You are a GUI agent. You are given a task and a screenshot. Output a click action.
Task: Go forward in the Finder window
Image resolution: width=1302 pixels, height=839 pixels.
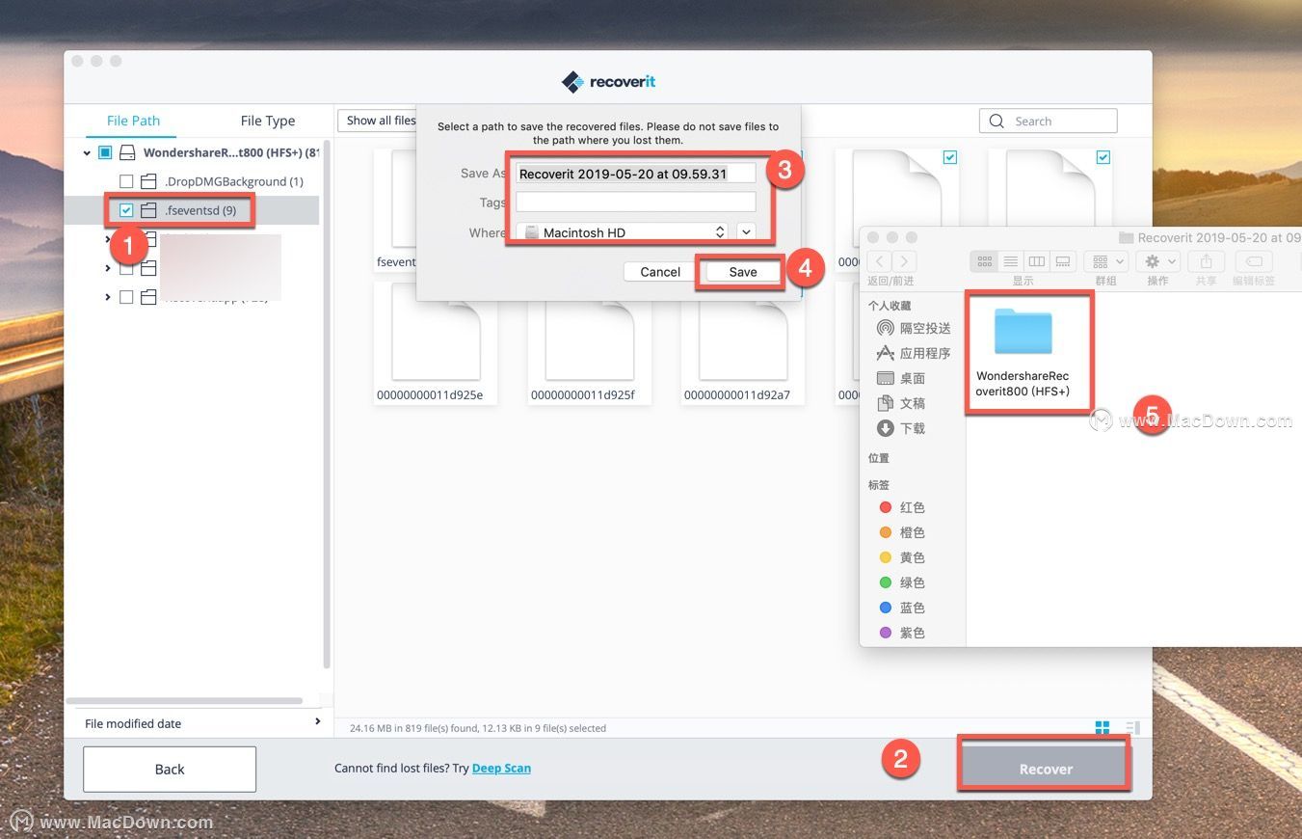(x=903, y=261)
